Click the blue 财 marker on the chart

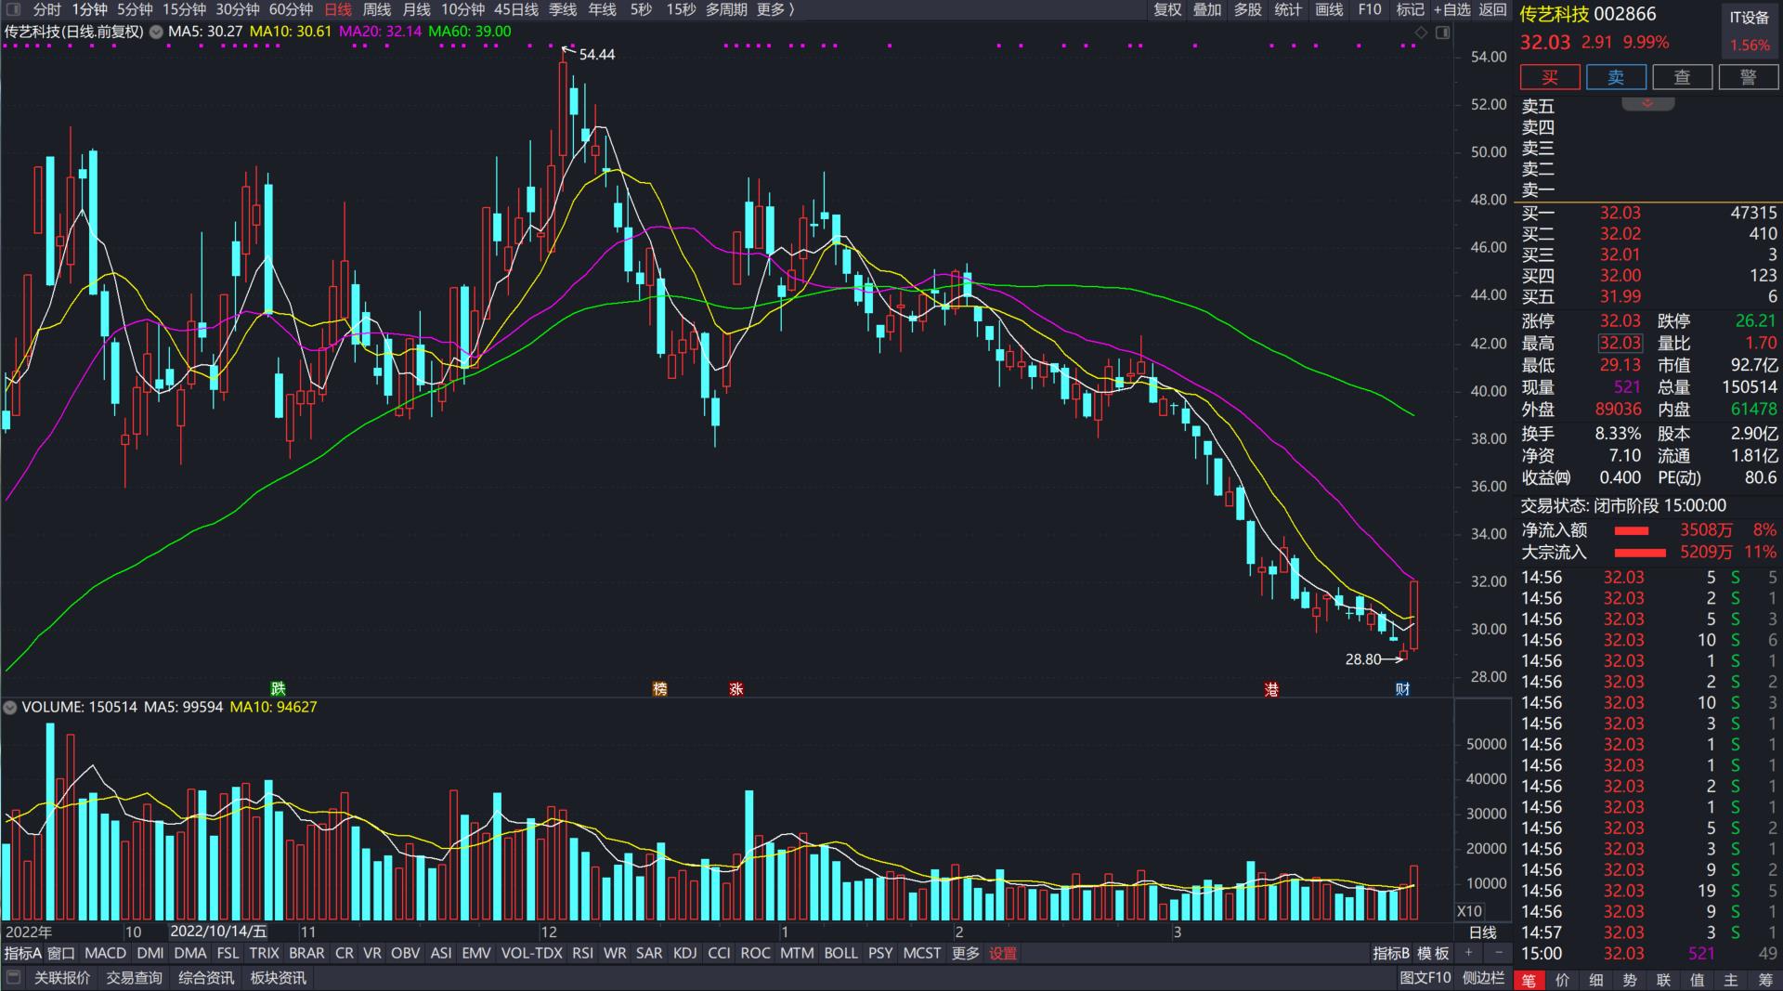(1402, 689)
